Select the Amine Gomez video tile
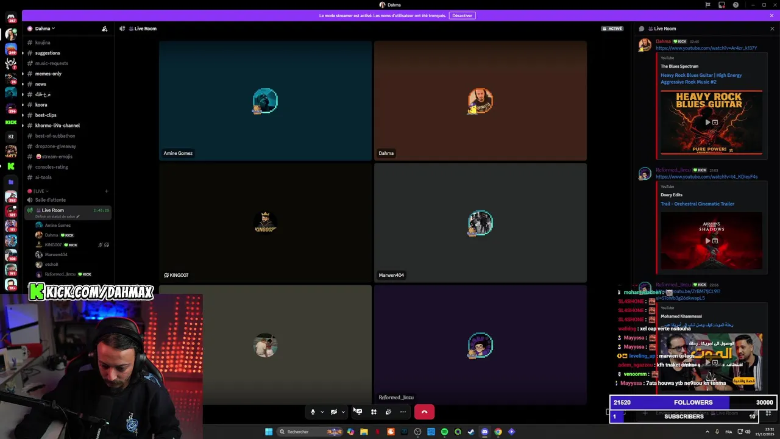780x439 pixels. tap(265, 101)
